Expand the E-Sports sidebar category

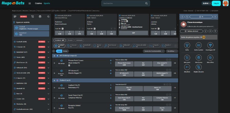48,78
